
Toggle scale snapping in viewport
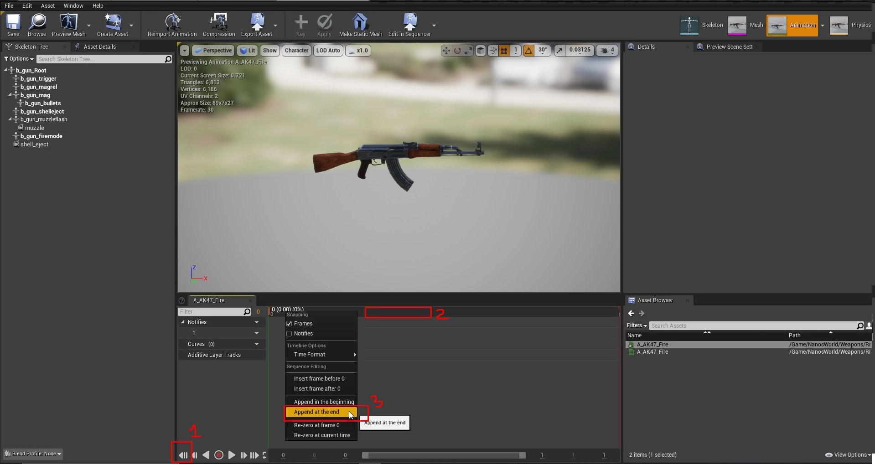(559, 51)
